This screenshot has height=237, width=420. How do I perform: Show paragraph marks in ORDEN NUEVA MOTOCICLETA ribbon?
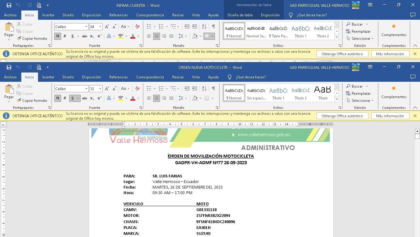(213, 89)
